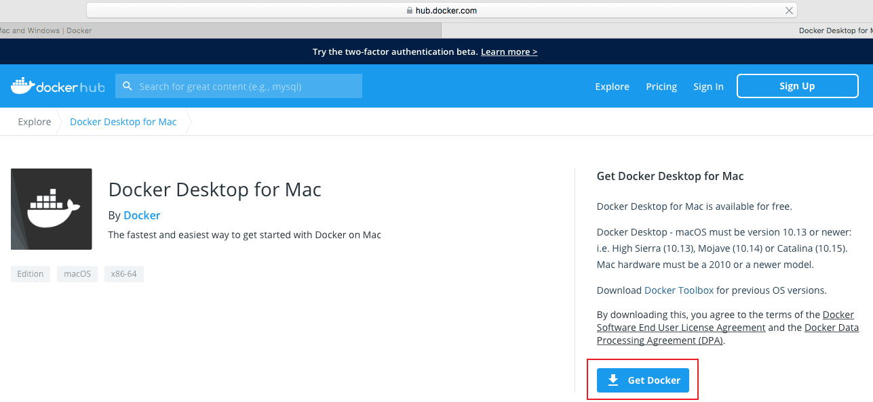Click the 'Try the two-factor authentication beta.' text
873x402 pixels.
(x=395, y=52)
